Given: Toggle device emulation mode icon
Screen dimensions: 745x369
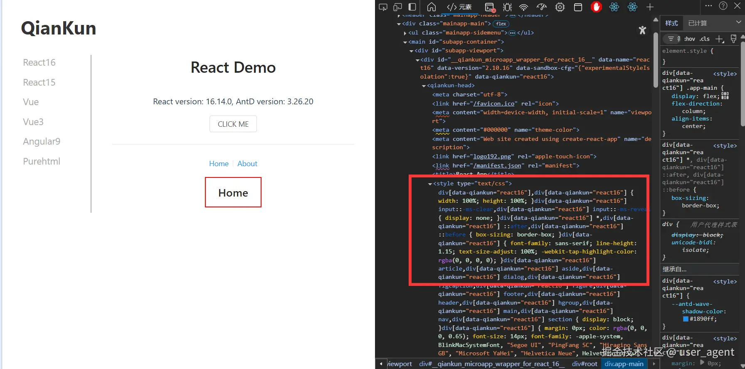Looking at the screenshot, I should point(398,7).
